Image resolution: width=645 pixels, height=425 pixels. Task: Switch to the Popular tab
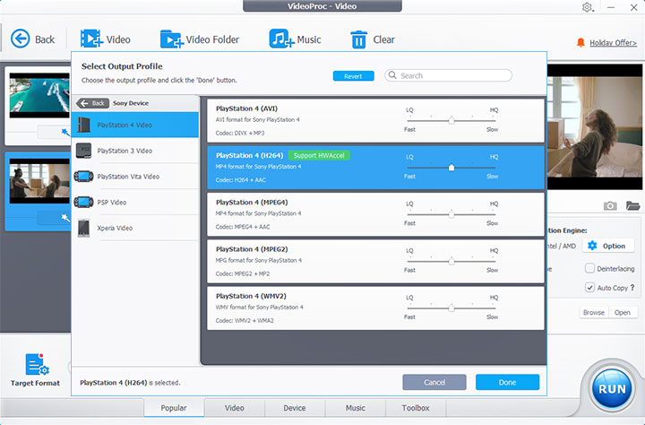(x=174, y=408)
